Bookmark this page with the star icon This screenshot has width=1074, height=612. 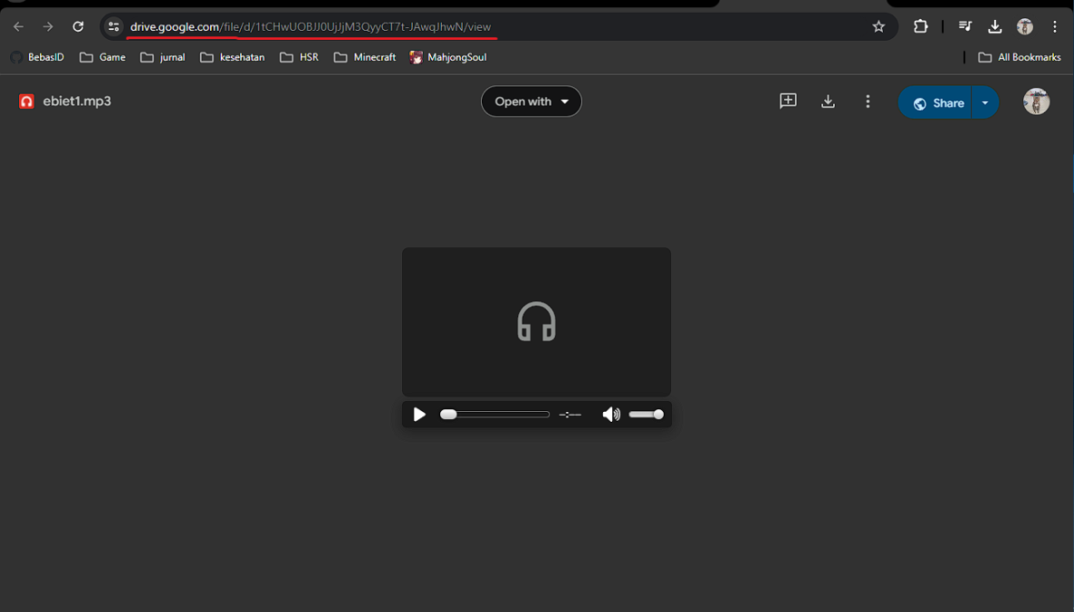point(878,26)
